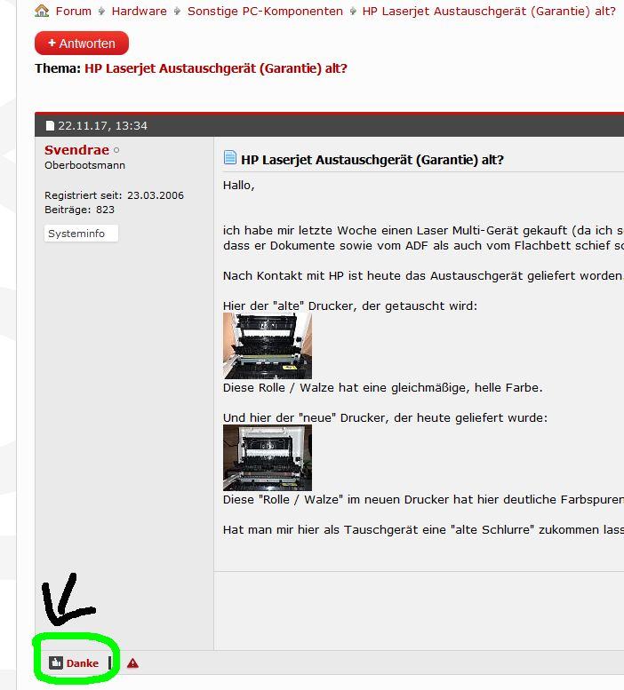Click the 'Registriert seit: 23.03.2006' text
Screen dimensions: 624x690
pyautogui.click(x=114, y=195)
